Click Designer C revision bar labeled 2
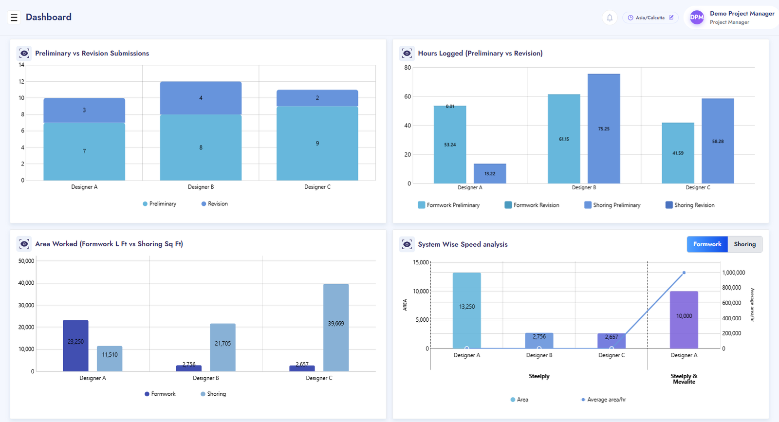Viewport: 779px width, 422px height. tap(317, 98)
